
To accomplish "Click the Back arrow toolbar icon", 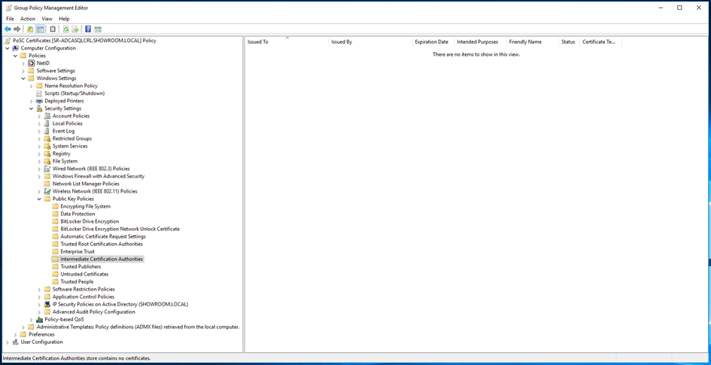I will tap(8, 29).
